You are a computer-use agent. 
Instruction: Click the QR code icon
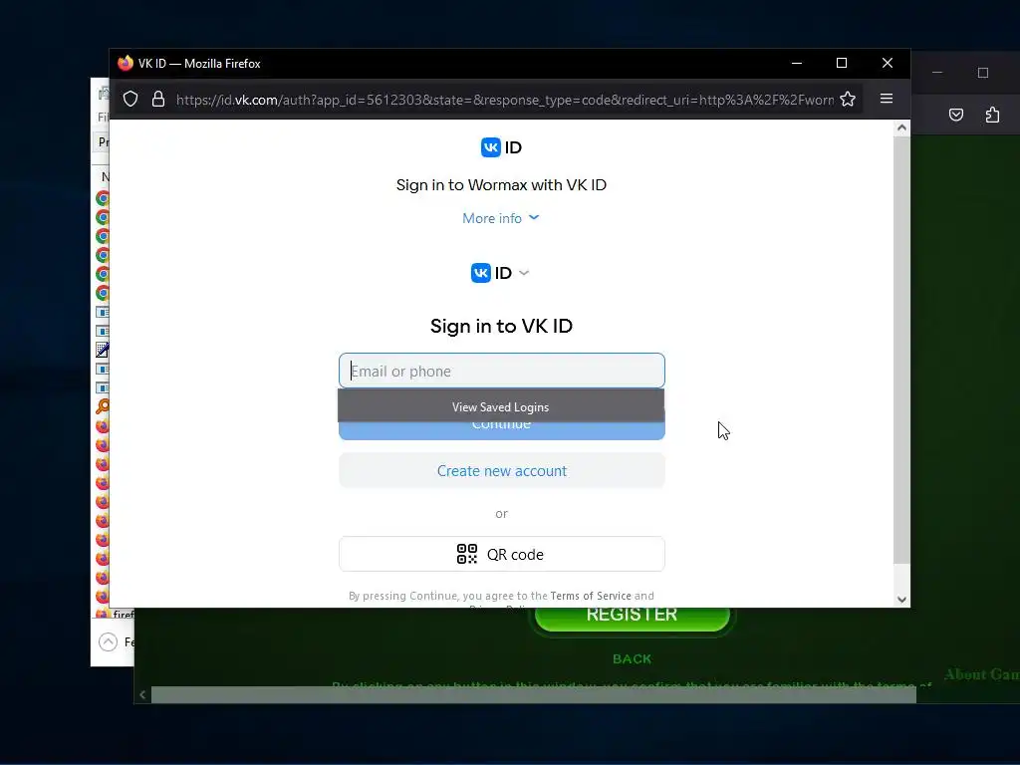466,554
